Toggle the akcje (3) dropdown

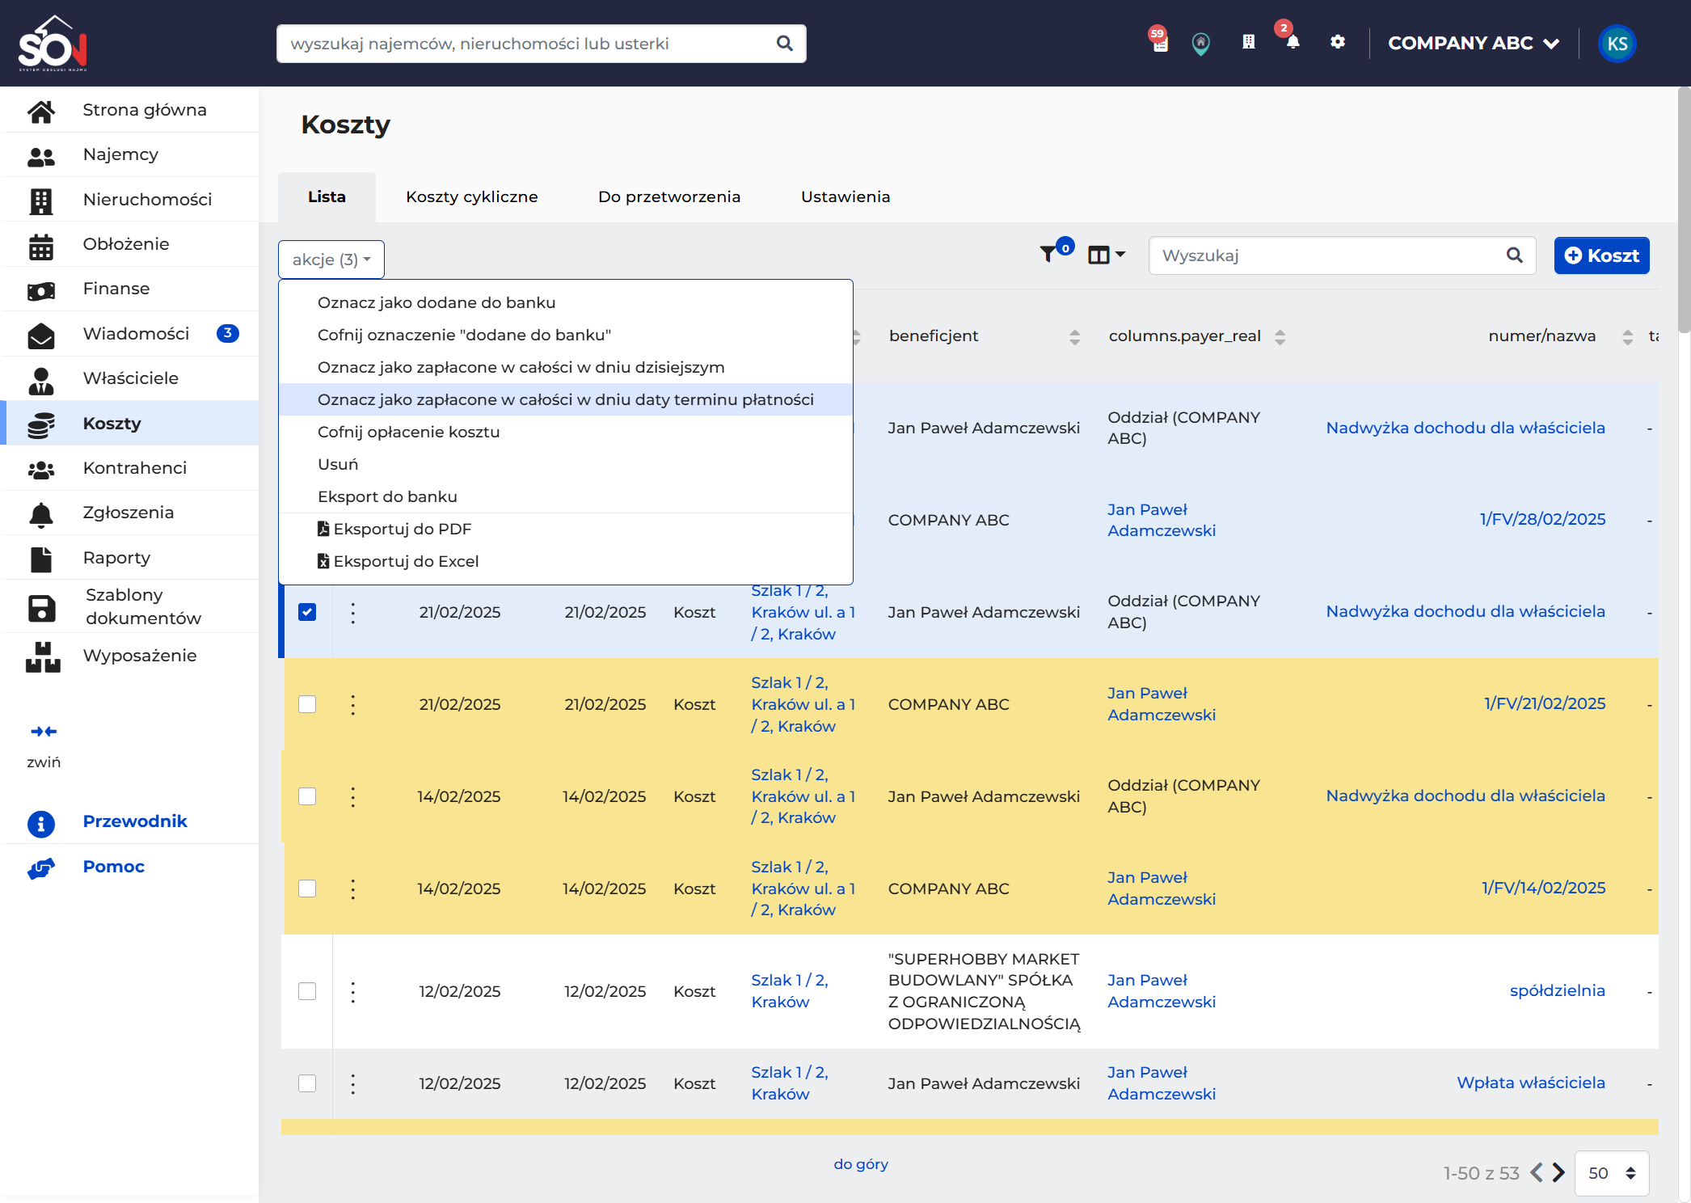pos(331,260)
